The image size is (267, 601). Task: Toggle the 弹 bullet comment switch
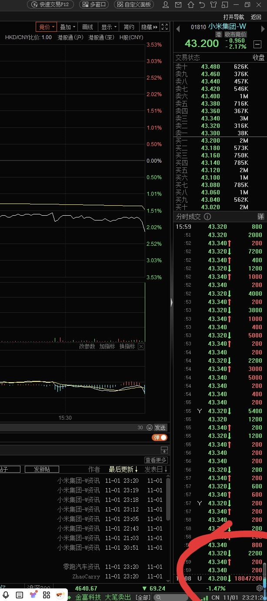pos(160,437)
